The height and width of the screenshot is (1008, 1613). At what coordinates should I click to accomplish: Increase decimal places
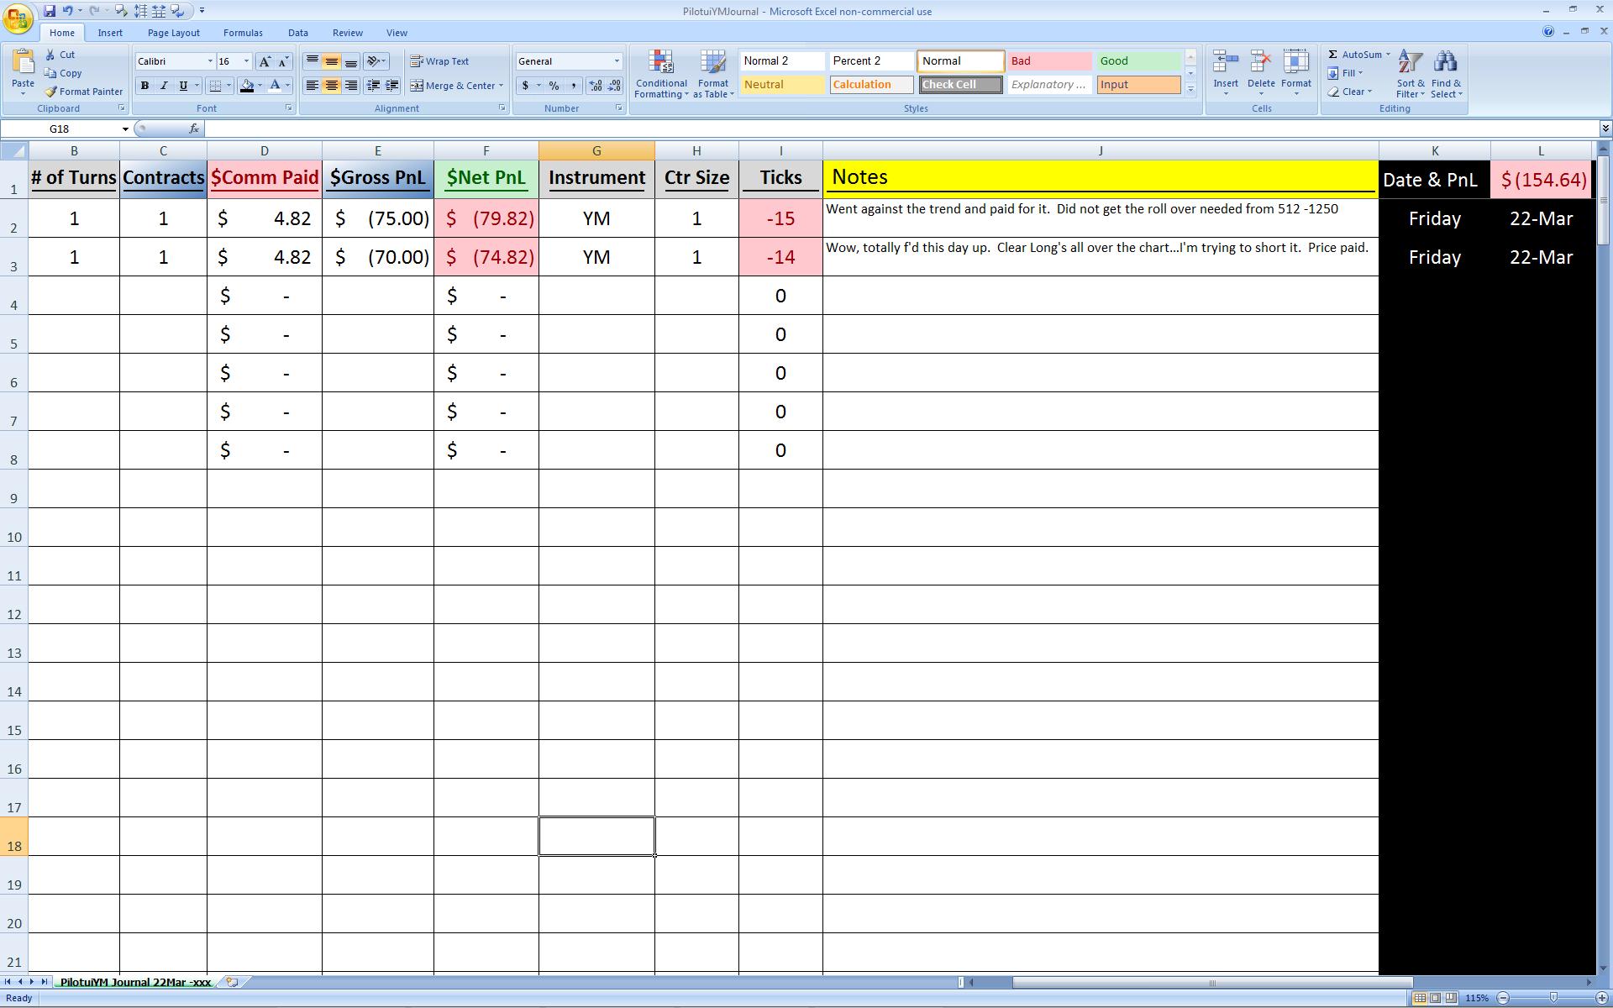click(x=596, y=86)
